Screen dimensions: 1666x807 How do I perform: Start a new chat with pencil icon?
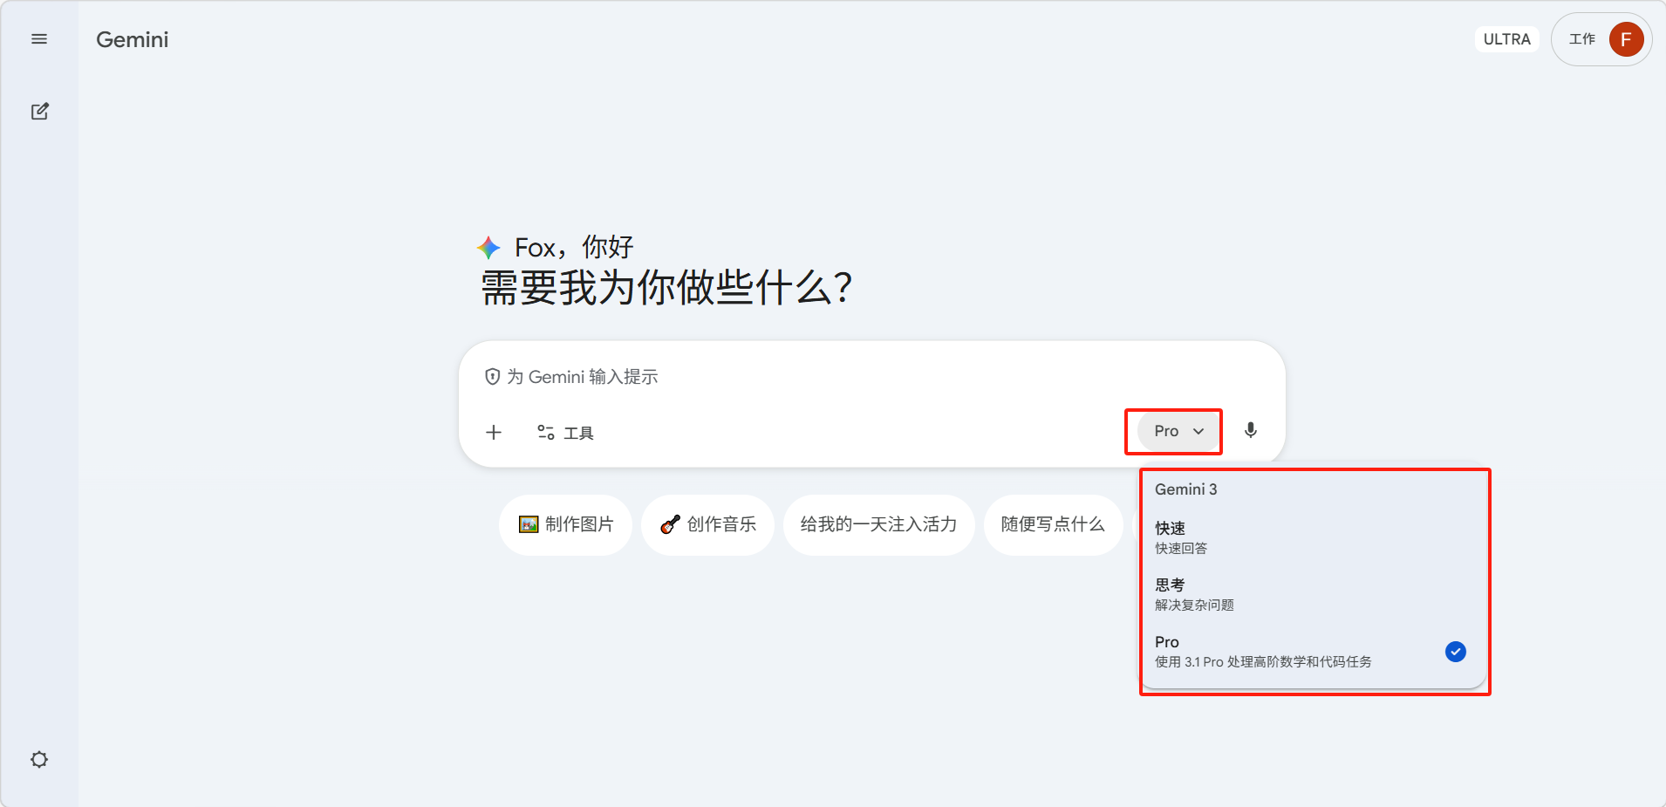(39, 112)
